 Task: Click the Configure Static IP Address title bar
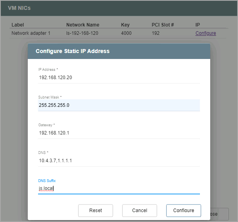click(119, 51)
